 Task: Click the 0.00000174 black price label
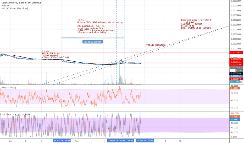(x=236, y=73)
